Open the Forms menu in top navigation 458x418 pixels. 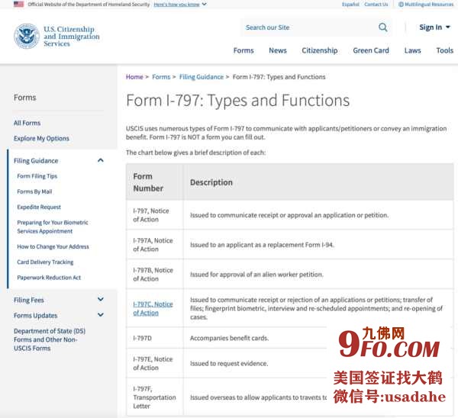pyautogui.click(x=244, y=50)
